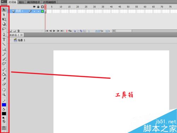177x133 pixels.
Task: Step forward one frame
Action: click(58, 31)
